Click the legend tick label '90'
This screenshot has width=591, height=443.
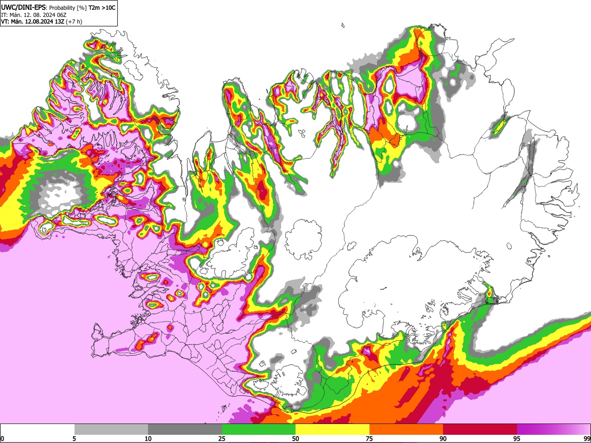click(x=443, y=438)
